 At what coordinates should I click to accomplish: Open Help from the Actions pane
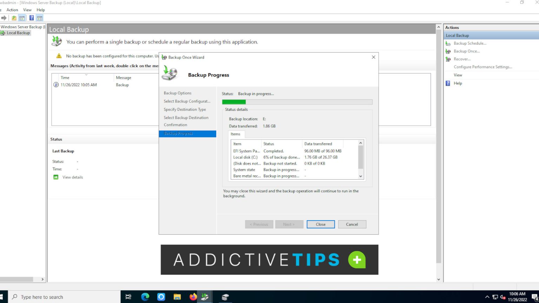[457, 83]
